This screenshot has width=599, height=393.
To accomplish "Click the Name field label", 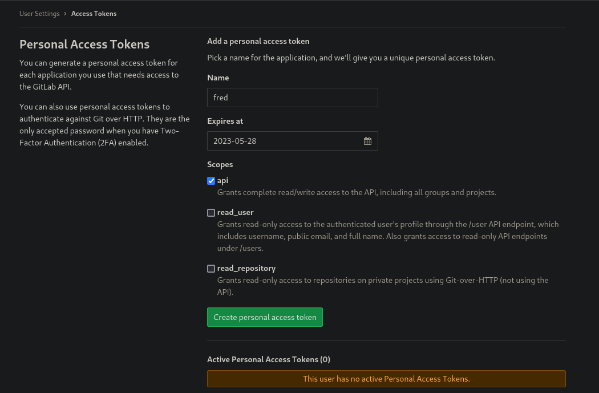I will [218, 78].
